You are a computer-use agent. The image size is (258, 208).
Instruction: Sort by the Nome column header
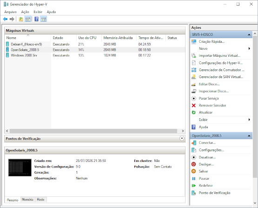28,38
